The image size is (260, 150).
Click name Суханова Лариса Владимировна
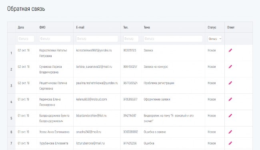point(50,69)
